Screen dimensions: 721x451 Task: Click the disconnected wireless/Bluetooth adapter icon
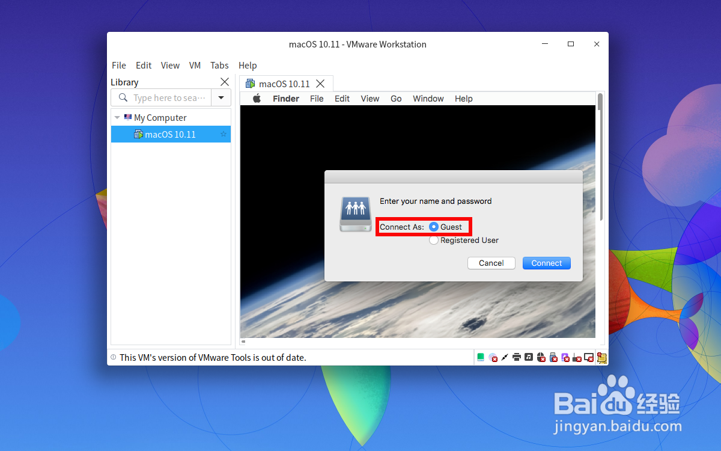(577, 357)
